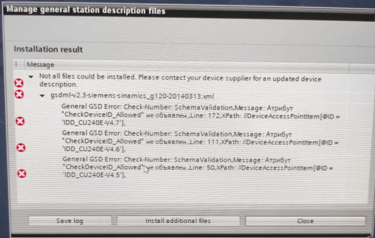375x238 pixels.
Task: Close the installation result dialog
Action: 305,221
